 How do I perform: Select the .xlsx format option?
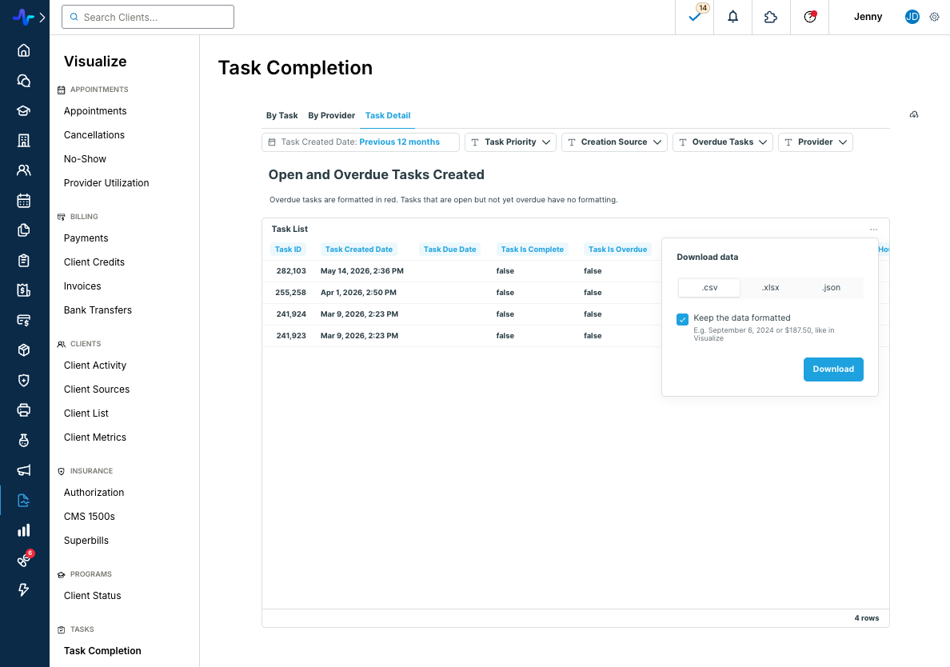[770, 288]
